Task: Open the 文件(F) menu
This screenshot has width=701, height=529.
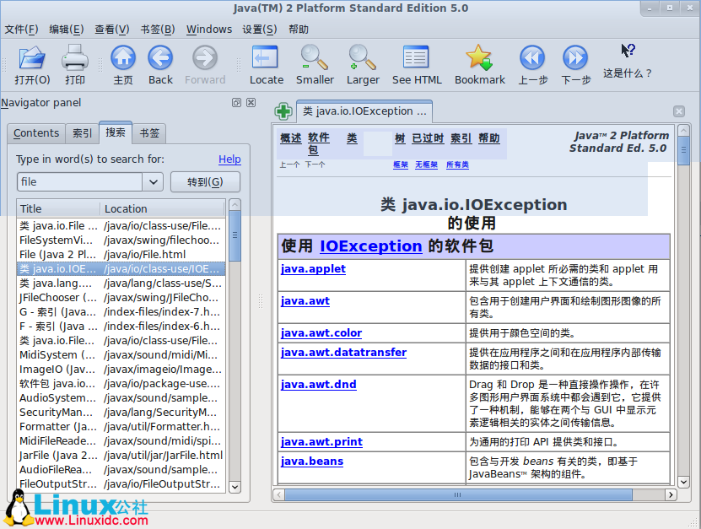Action: tap(21, 30)
